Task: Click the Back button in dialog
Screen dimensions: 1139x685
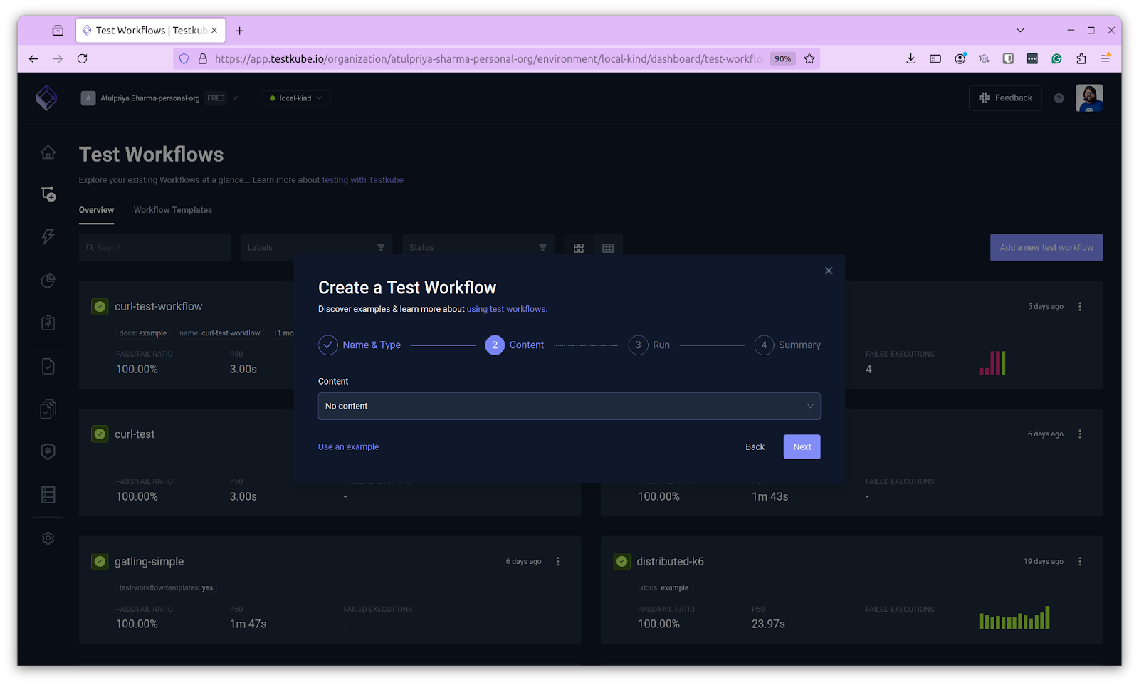Action: 755,447
